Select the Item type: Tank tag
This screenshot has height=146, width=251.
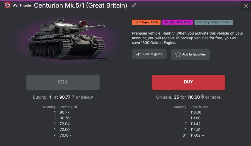tap(146, 22)
